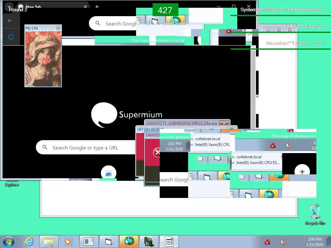Click the girl-with-rose picture in My Life
The width and height of the screenshot is (331, 248).
[43, 59]
